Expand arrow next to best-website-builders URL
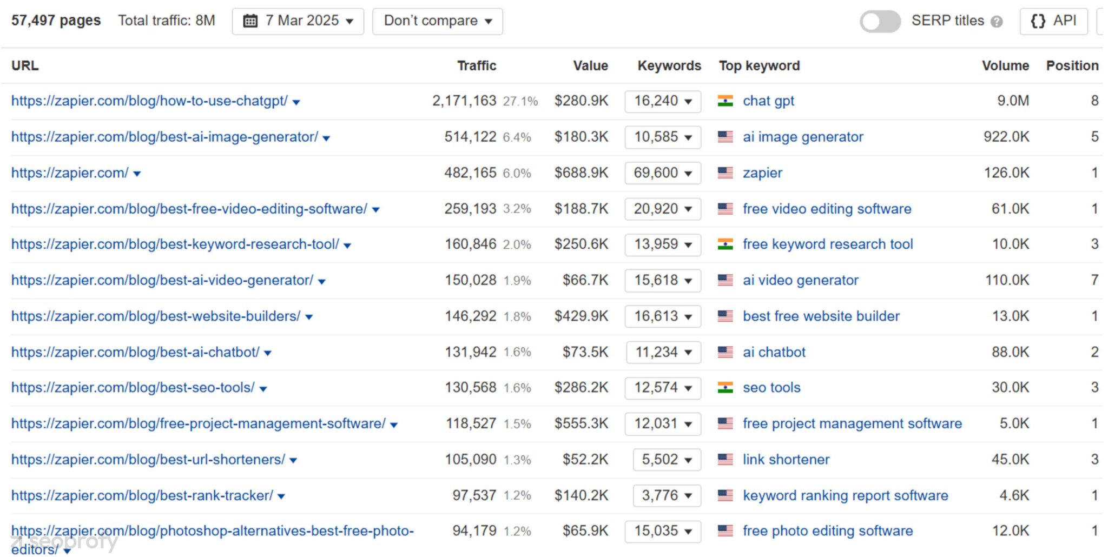The image size is (1108, 557). (x=309, y=317)
